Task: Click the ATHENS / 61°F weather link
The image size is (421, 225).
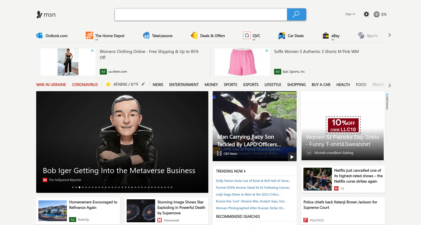Action: (x=126, y=84)
